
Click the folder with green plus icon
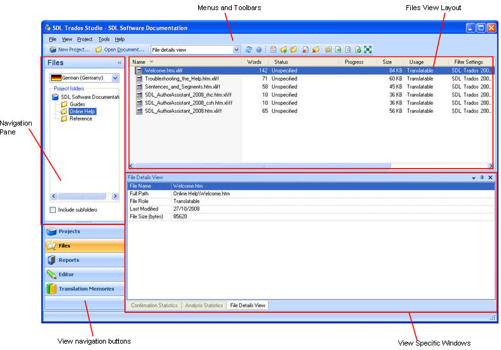(x=283, y=49)
